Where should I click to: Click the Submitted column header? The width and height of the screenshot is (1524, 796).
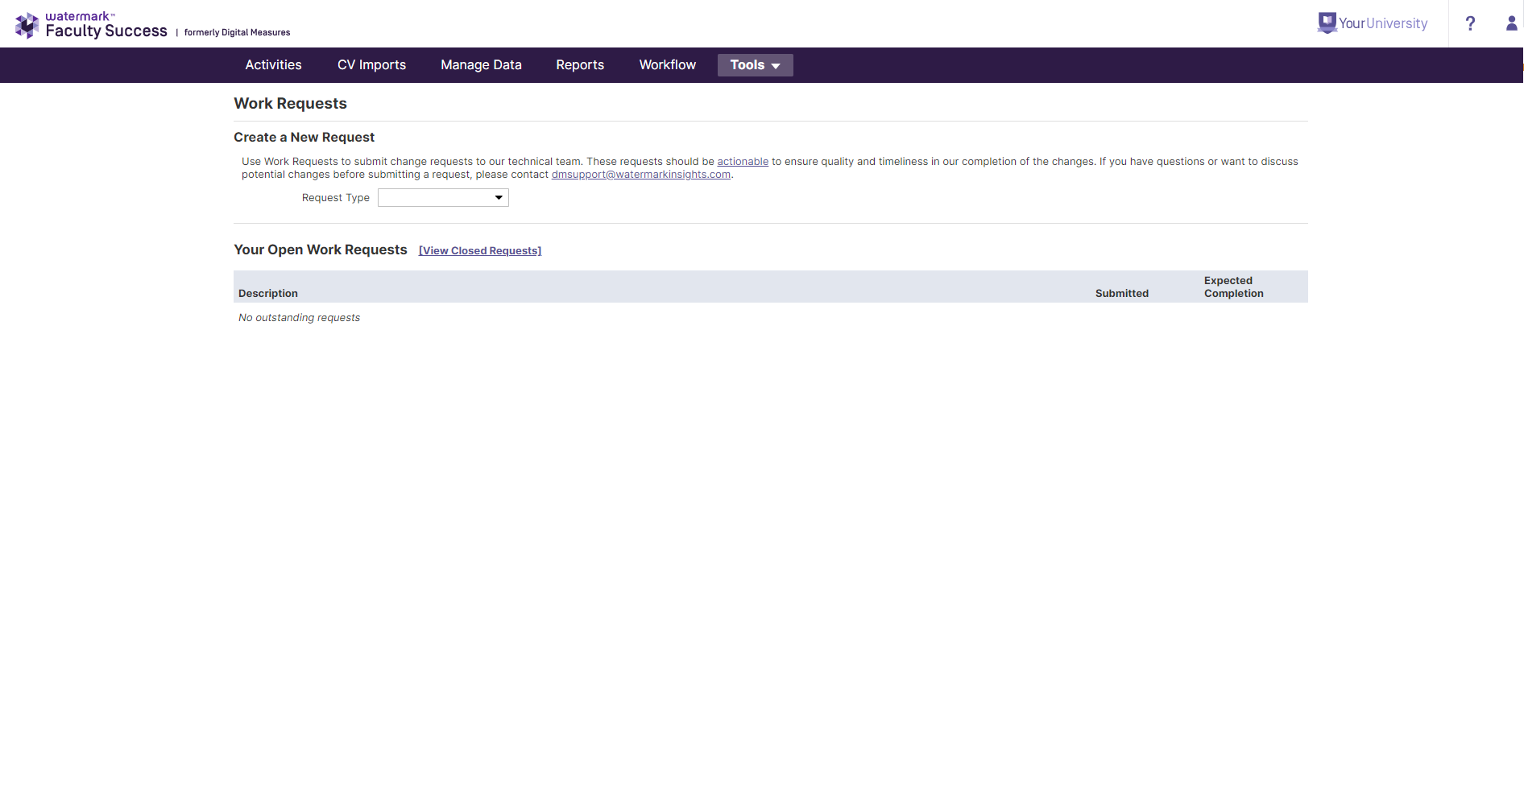(x=1121, y=293)
